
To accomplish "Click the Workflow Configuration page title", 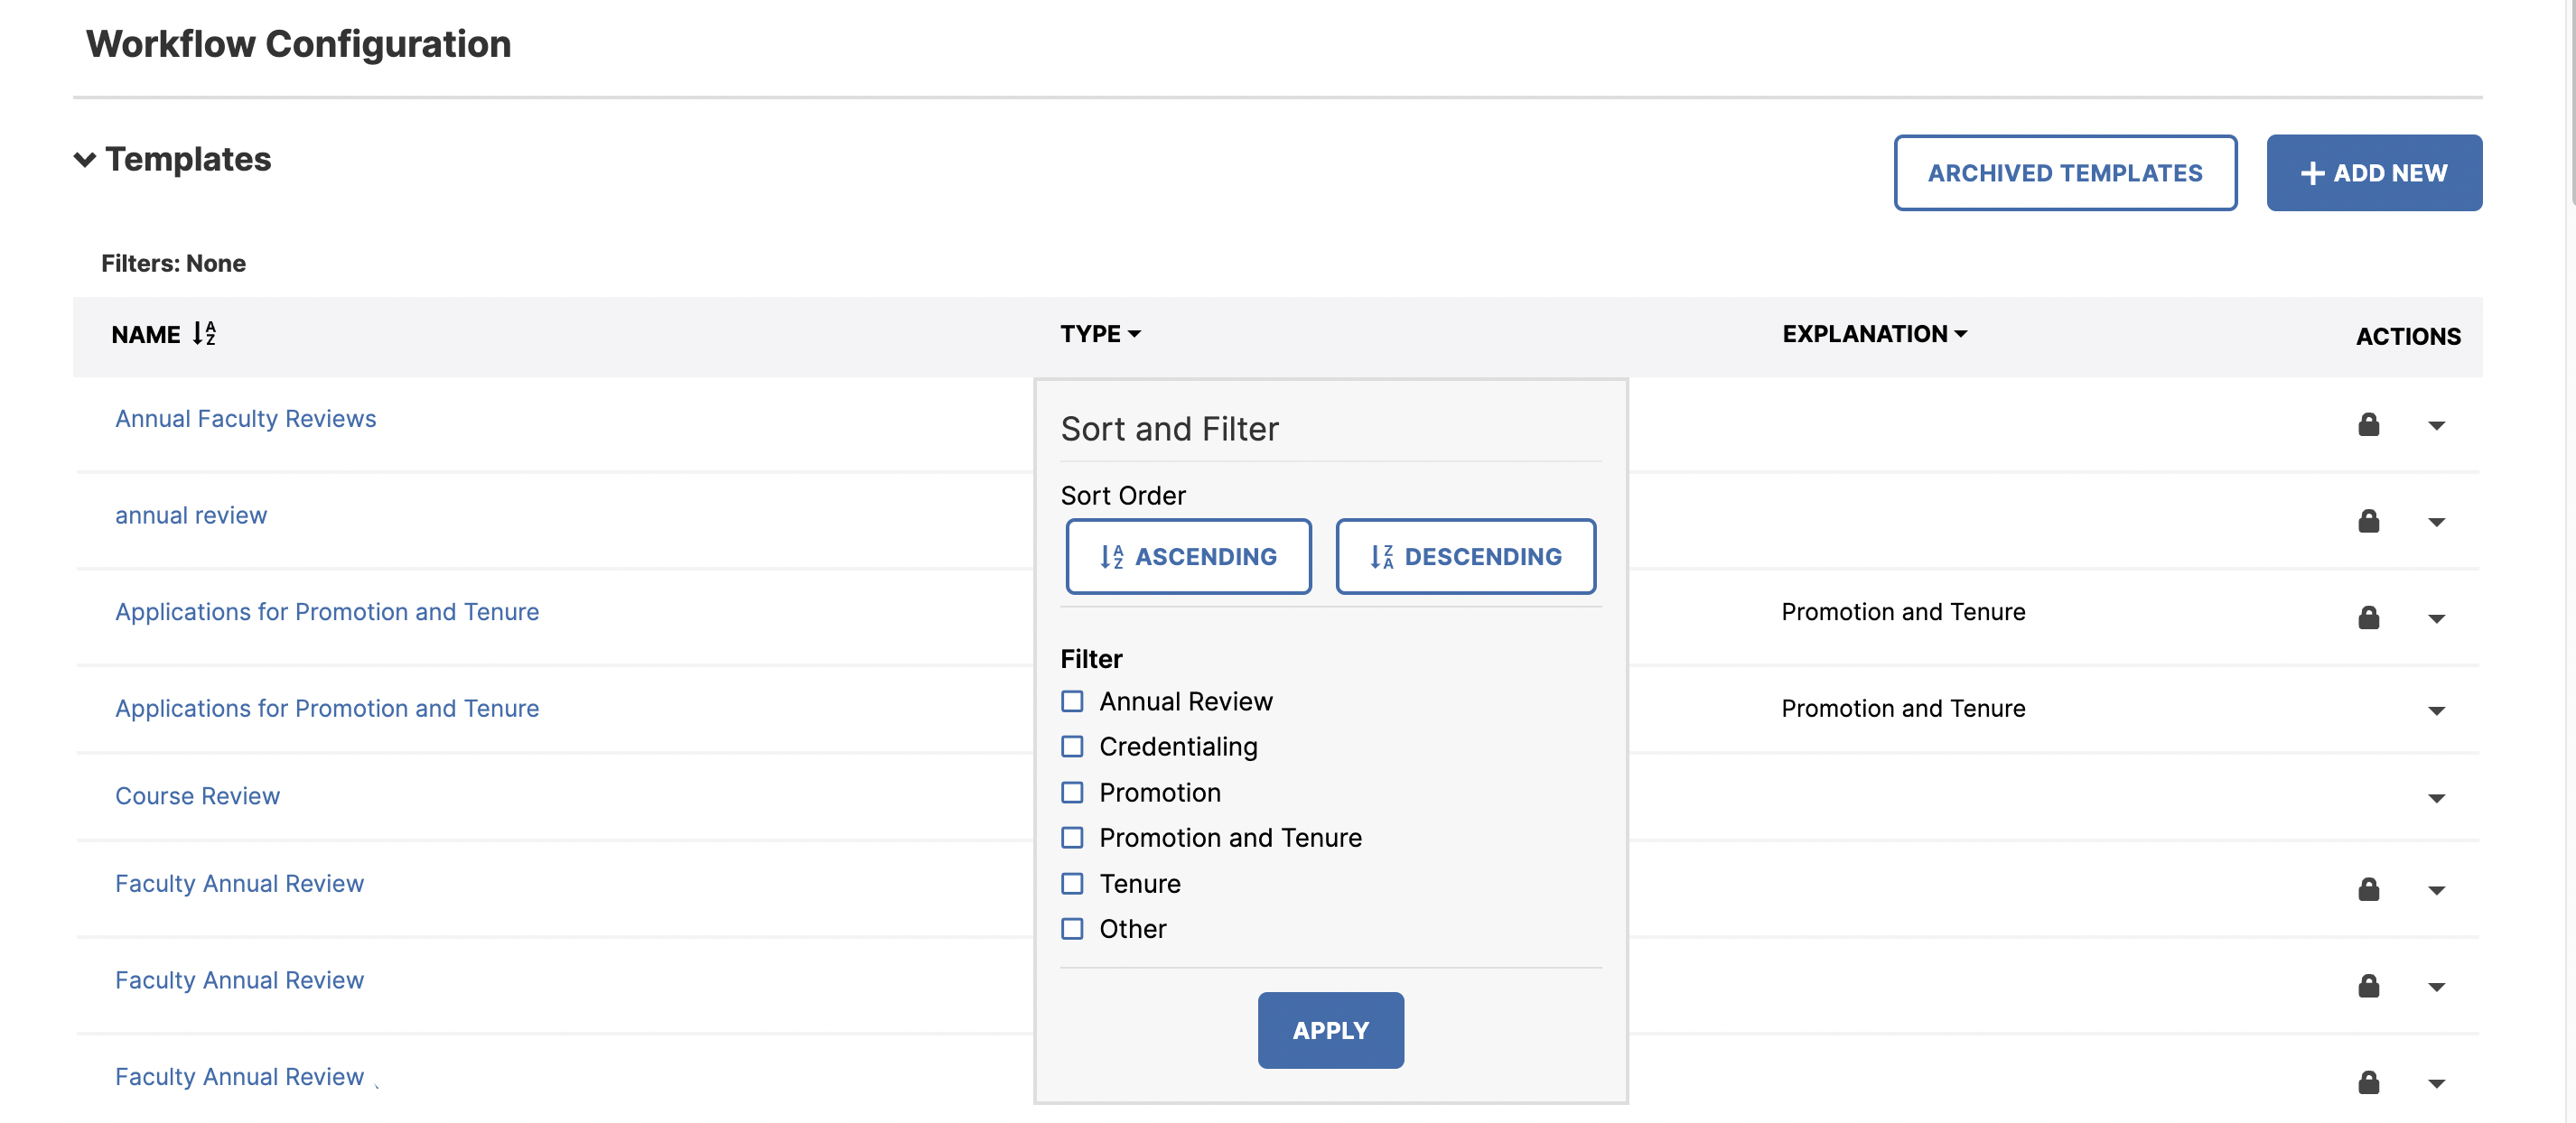I will (x=298, y=44).
